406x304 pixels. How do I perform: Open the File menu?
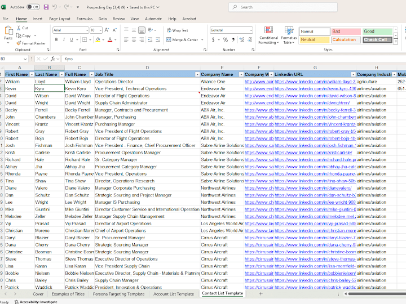[5, 19]
